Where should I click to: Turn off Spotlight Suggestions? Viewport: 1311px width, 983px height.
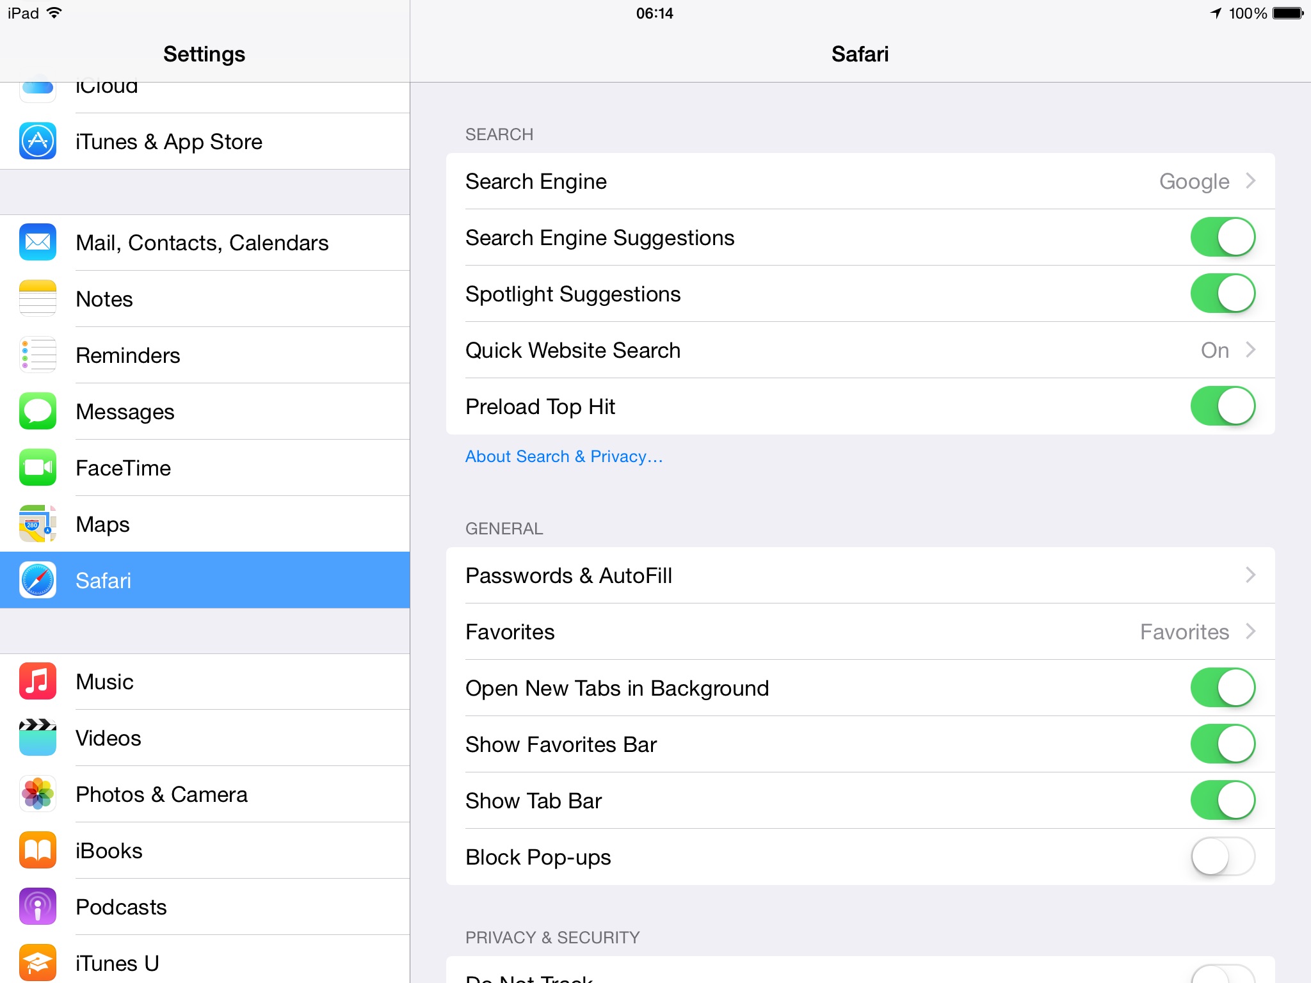click(x=1222, y=293)
